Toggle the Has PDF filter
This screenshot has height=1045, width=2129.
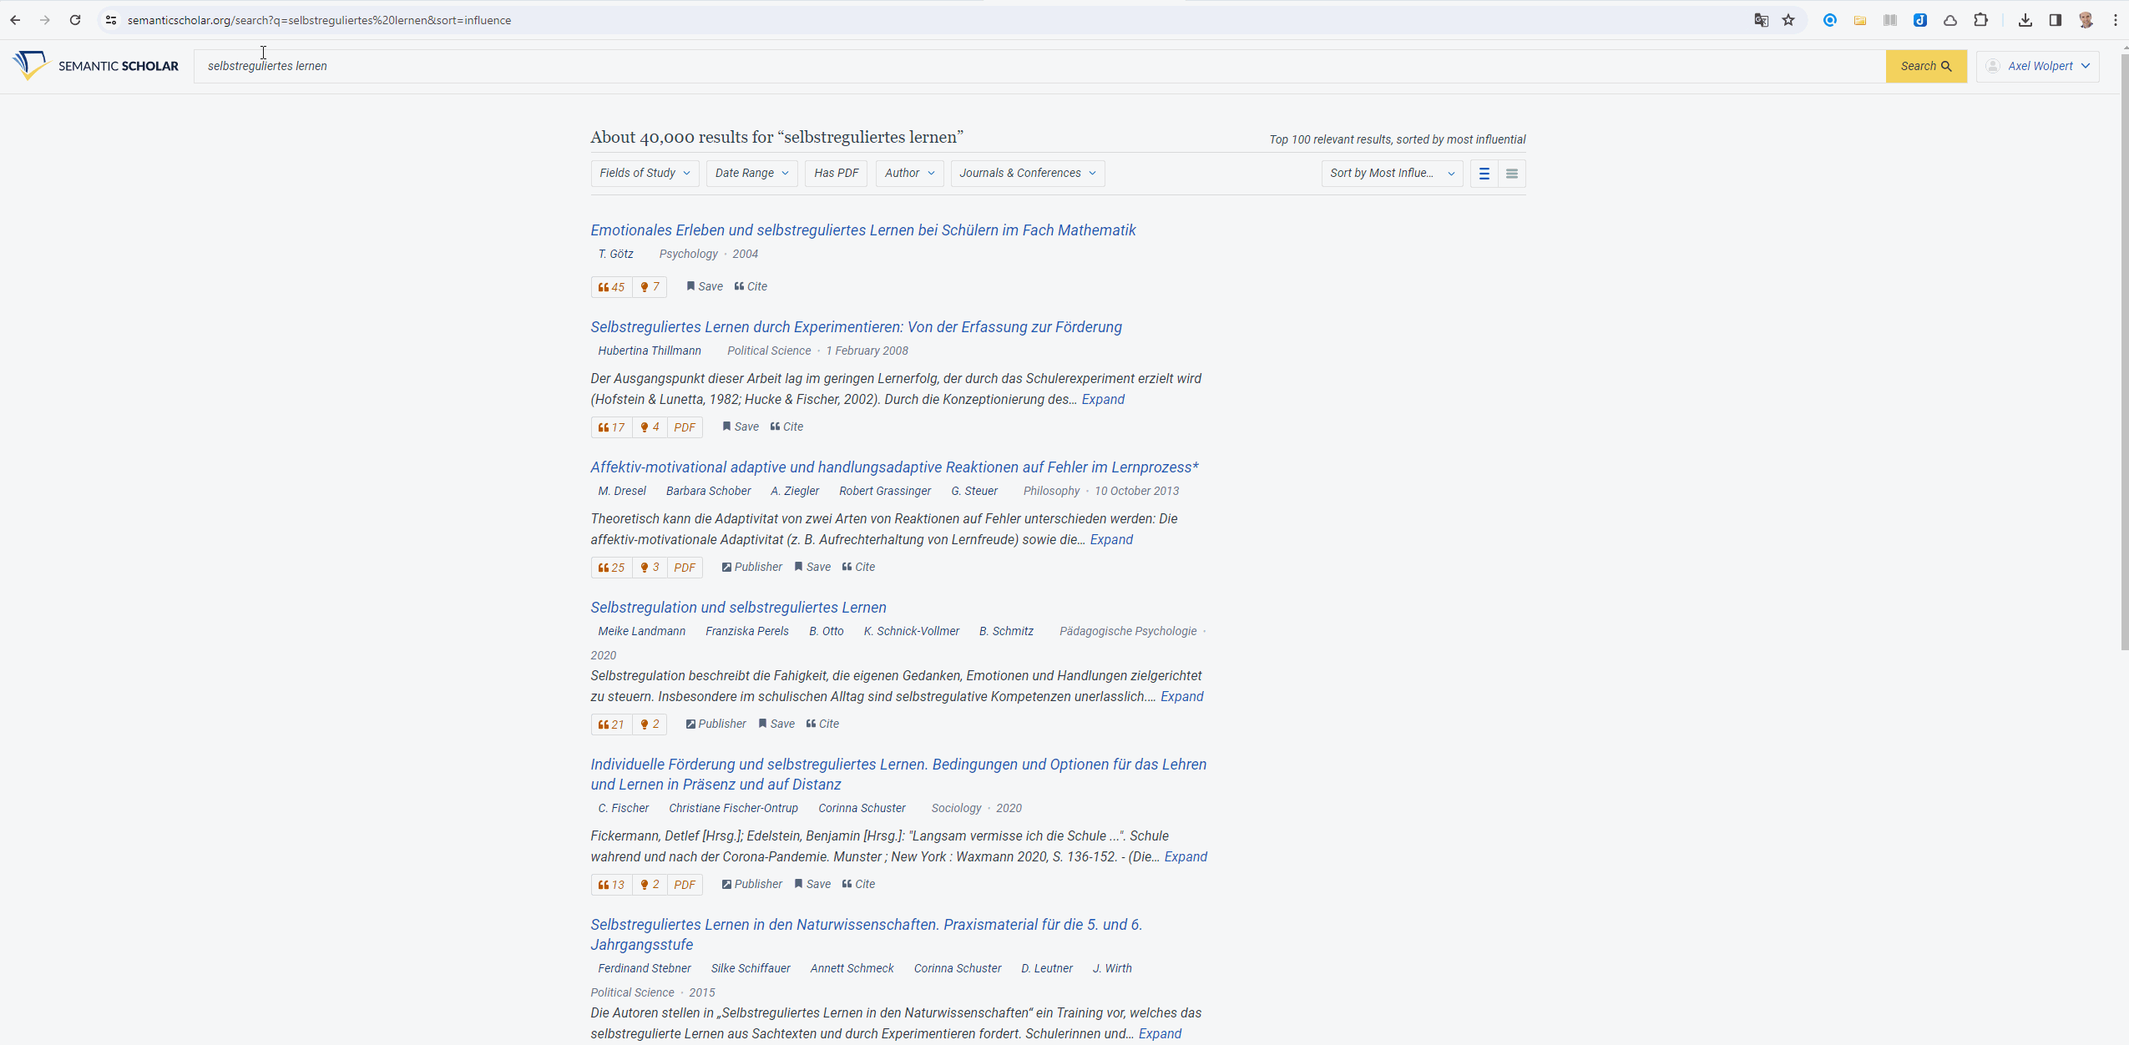836,173
